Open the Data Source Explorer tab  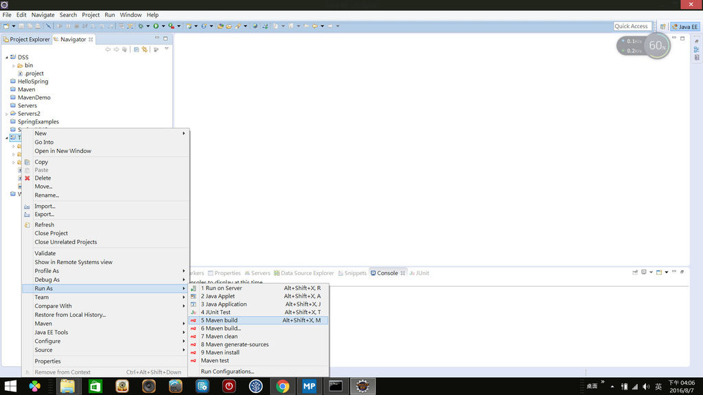pos(304,273)
